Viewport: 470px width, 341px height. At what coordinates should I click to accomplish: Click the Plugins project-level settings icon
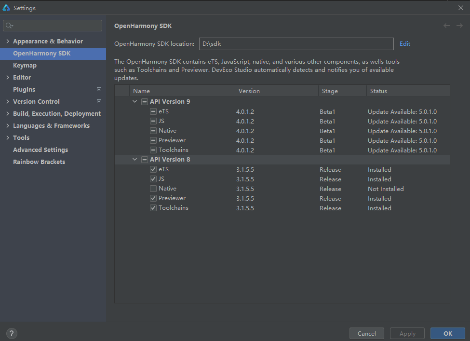(x=99, y=89)
